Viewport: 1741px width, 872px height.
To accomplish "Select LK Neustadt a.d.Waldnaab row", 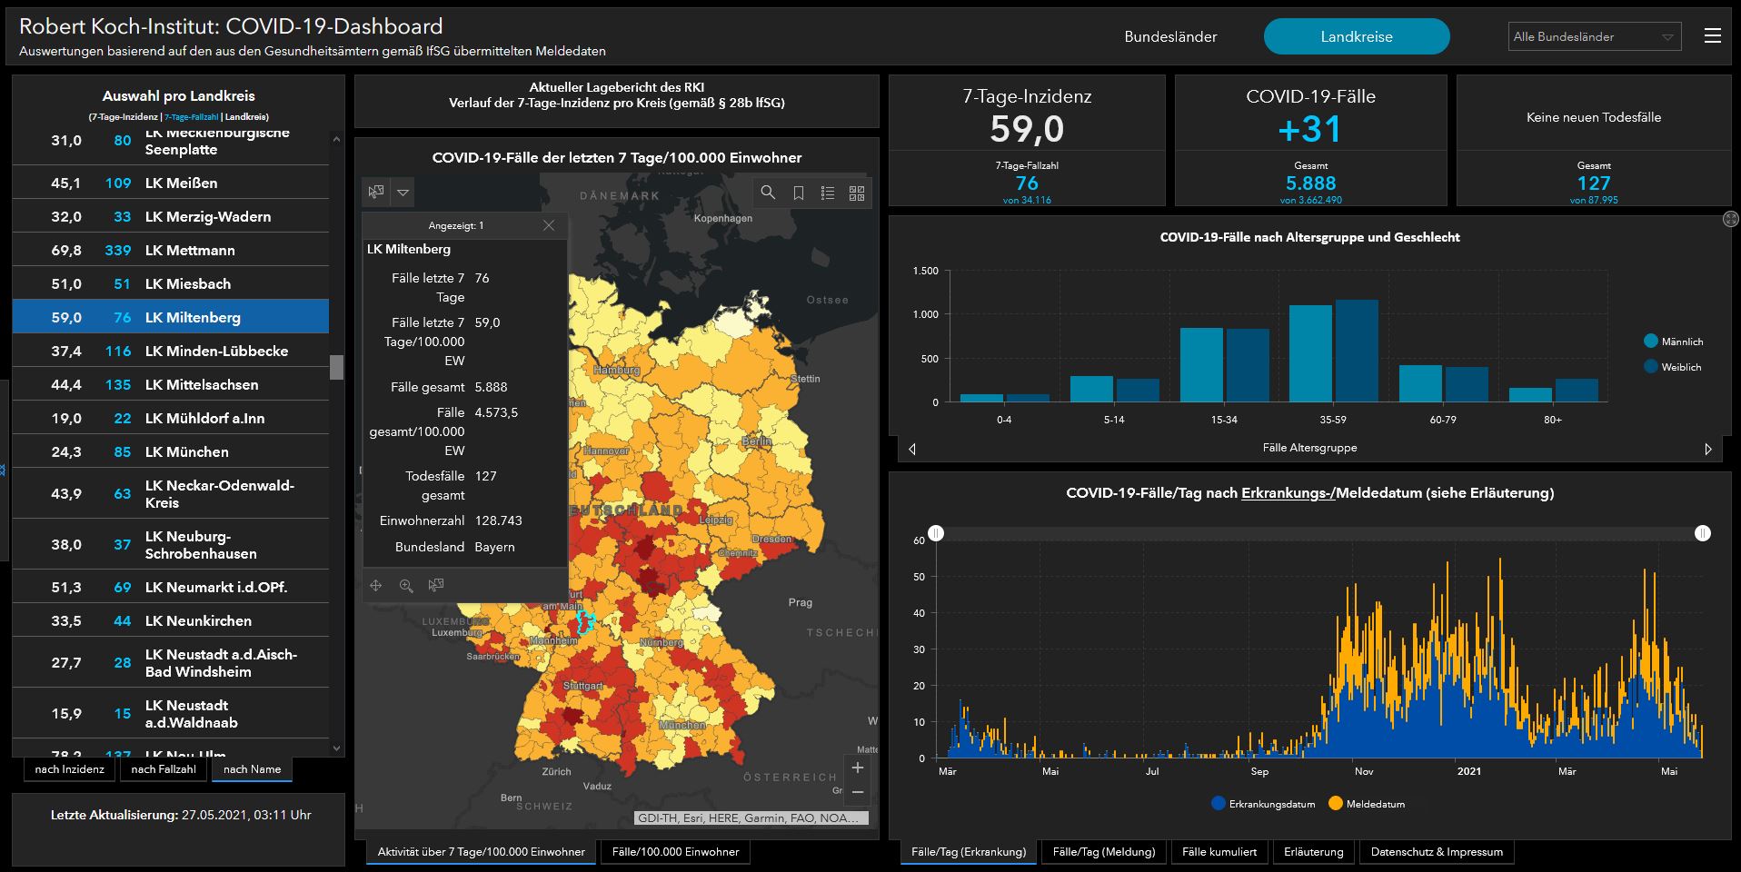I will 171,713.
